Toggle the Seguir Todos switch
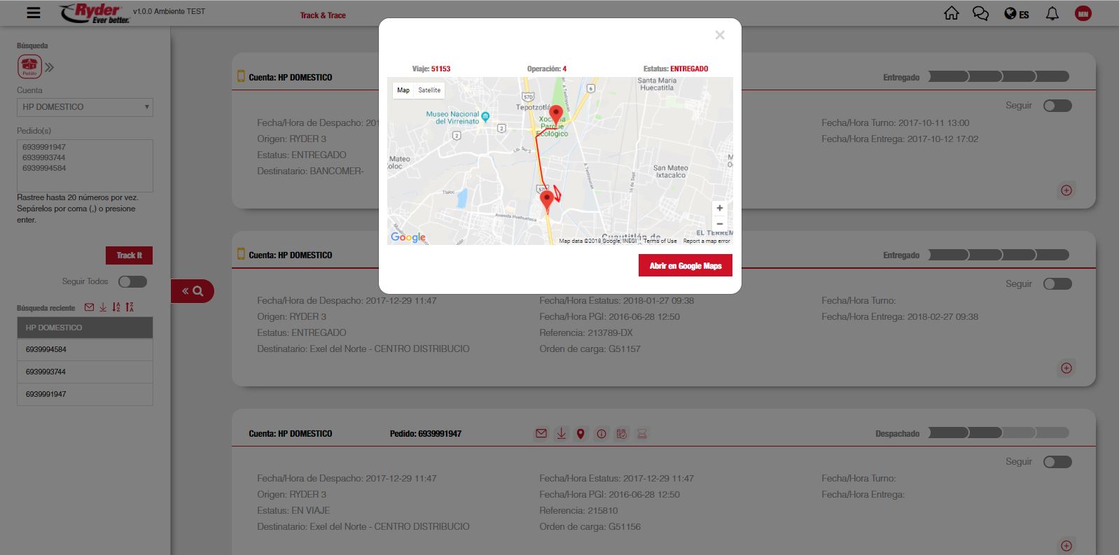The height and width of the screenshot is (555, 1119). 132,281
